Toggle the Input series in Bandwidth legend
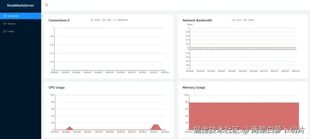This screenshot has height=139, width=310. (x=237, y=20)
